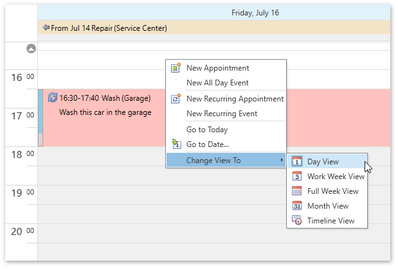398x269 pixels.
Task: Switch to Month View
Action: pos(327,206)
